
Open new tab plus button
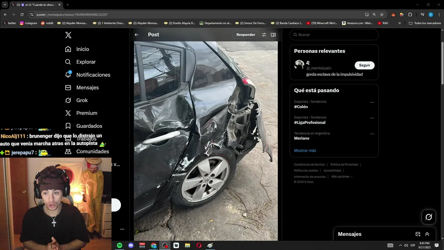point(68,5)
